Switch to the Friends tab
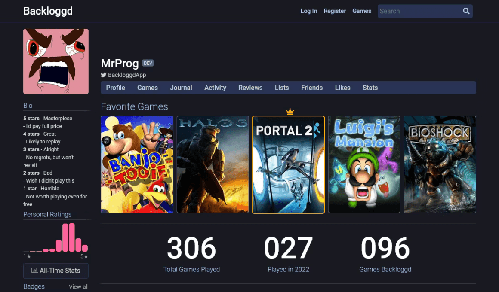The width and height of the screenshot is (499, 292). [x=312, y=88]
